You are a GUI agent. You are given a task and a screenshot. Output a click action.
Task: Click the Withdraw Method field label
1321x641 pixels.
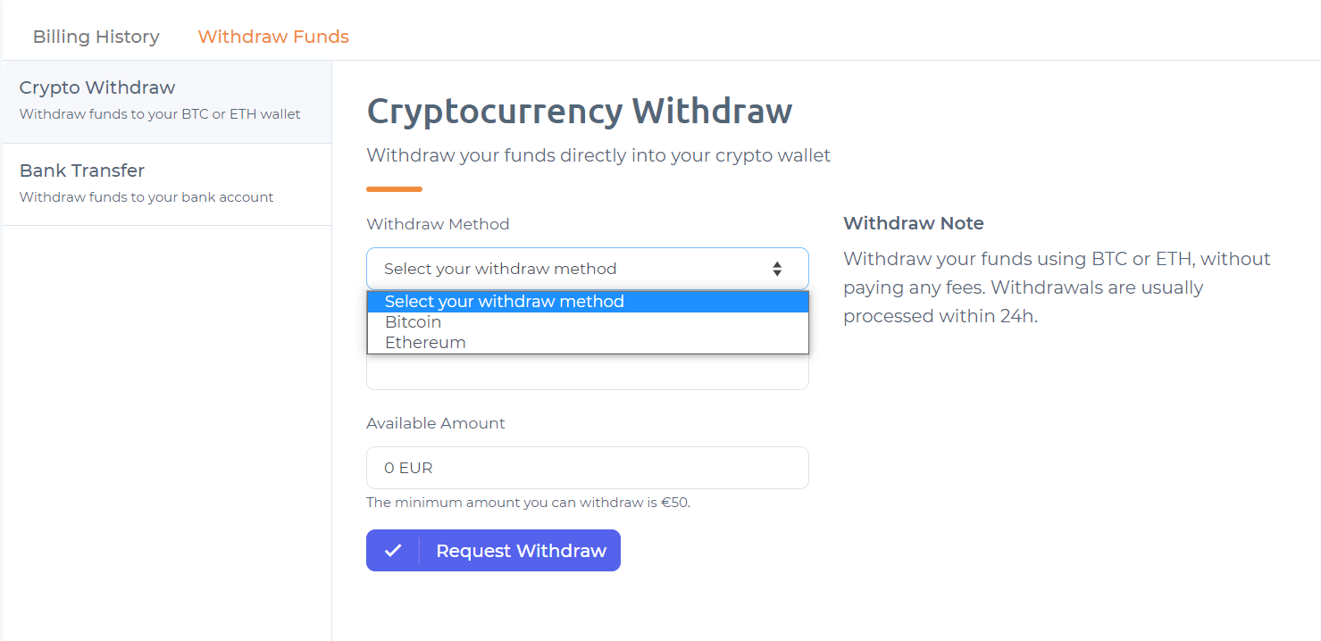pos(438,224)
